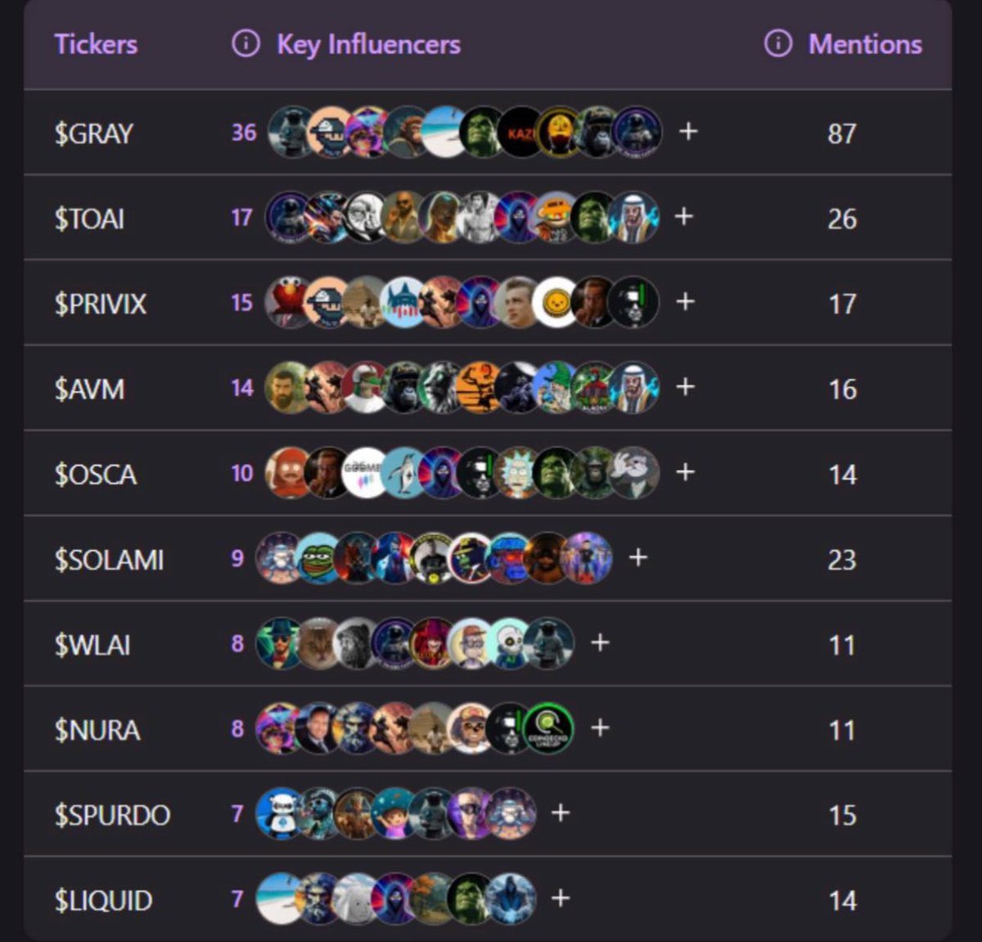This screenshot has width=982, height=942.
Task: Click the info icon beside Mentions
Action: click(x=777, y=43)
